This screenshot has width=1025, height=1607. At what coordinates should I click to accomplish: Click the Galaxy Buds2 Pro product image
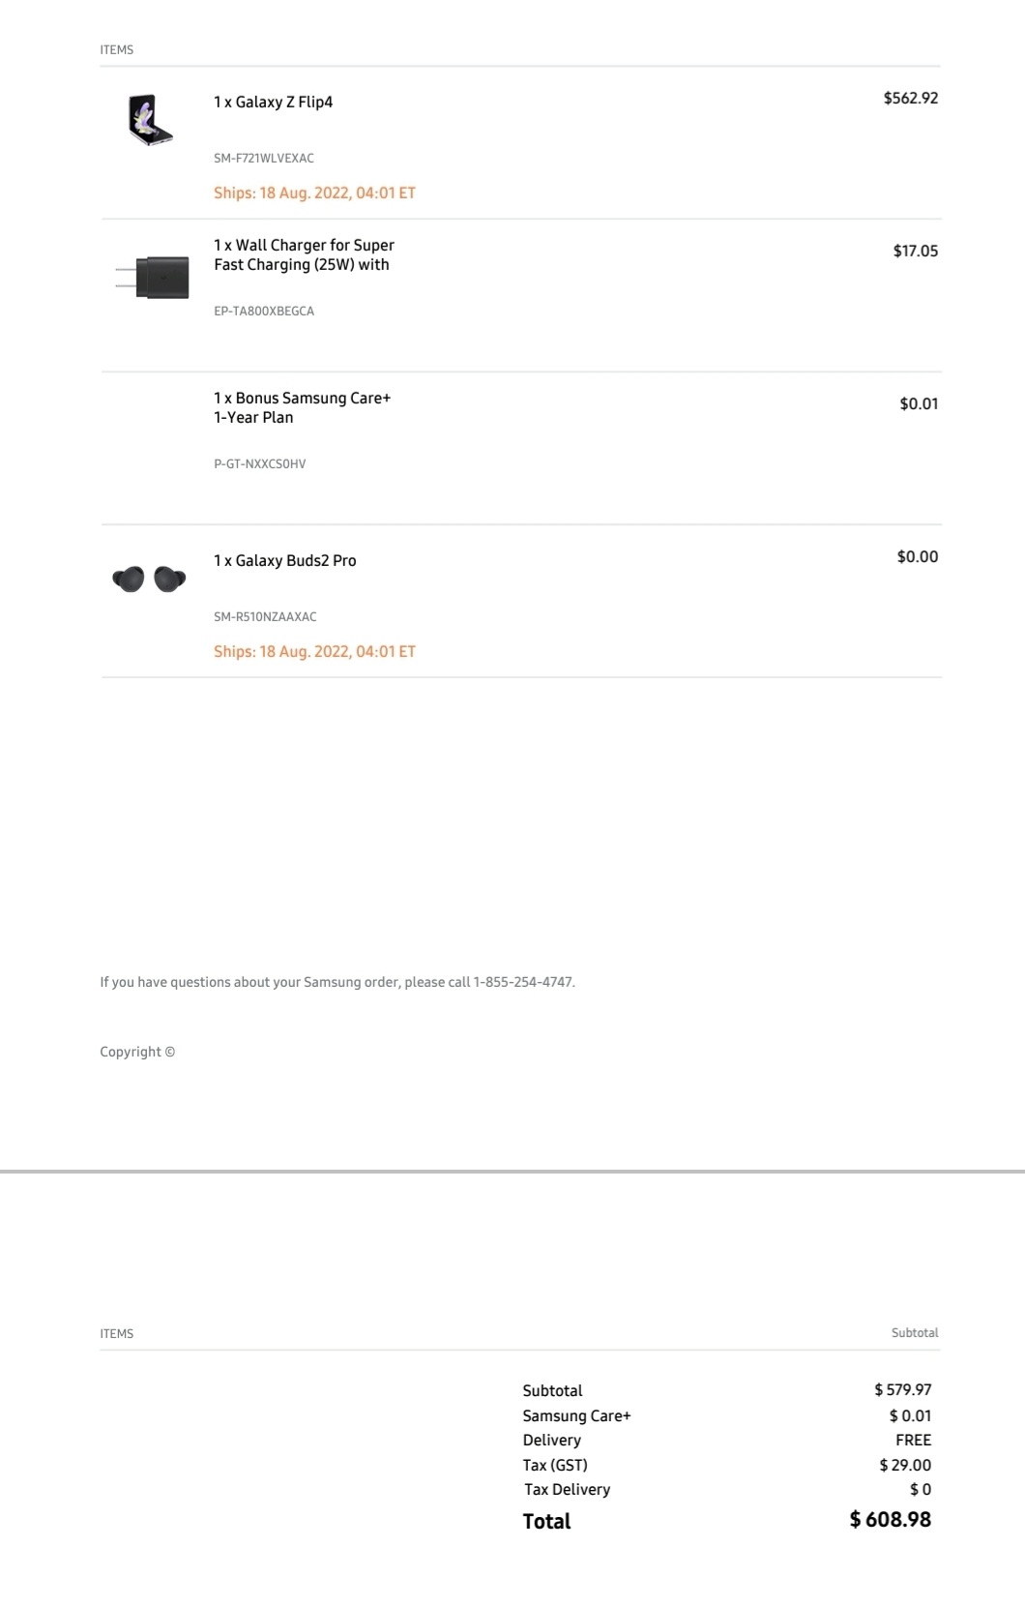click(x=149, y=579)
